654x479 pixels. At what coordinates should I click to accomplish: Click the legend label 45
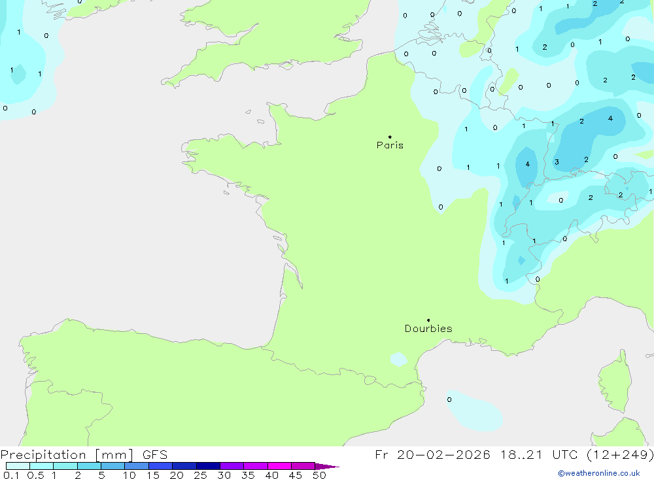pos(296,475)
